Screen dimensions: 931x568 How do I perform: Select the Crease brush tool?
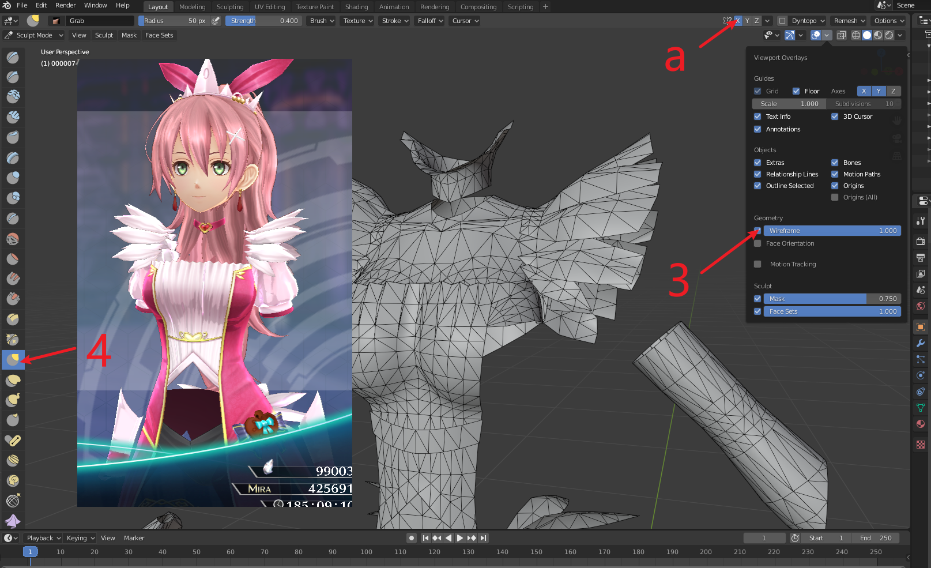coord(13,219)
